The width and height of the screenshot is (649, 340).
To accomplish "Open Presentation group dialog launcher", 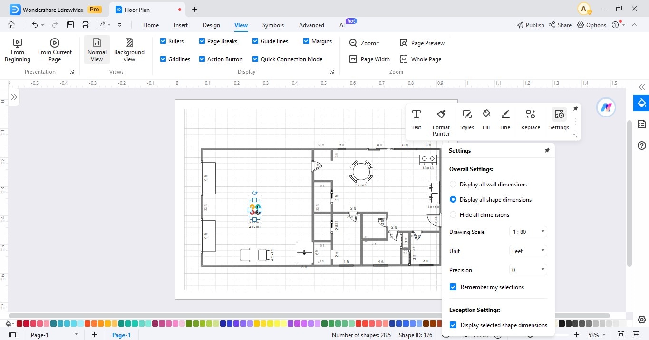I will click(x=72, y=72).
